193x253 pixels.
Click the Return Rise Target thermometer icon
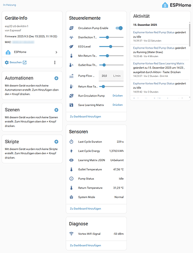pos(71,87)
